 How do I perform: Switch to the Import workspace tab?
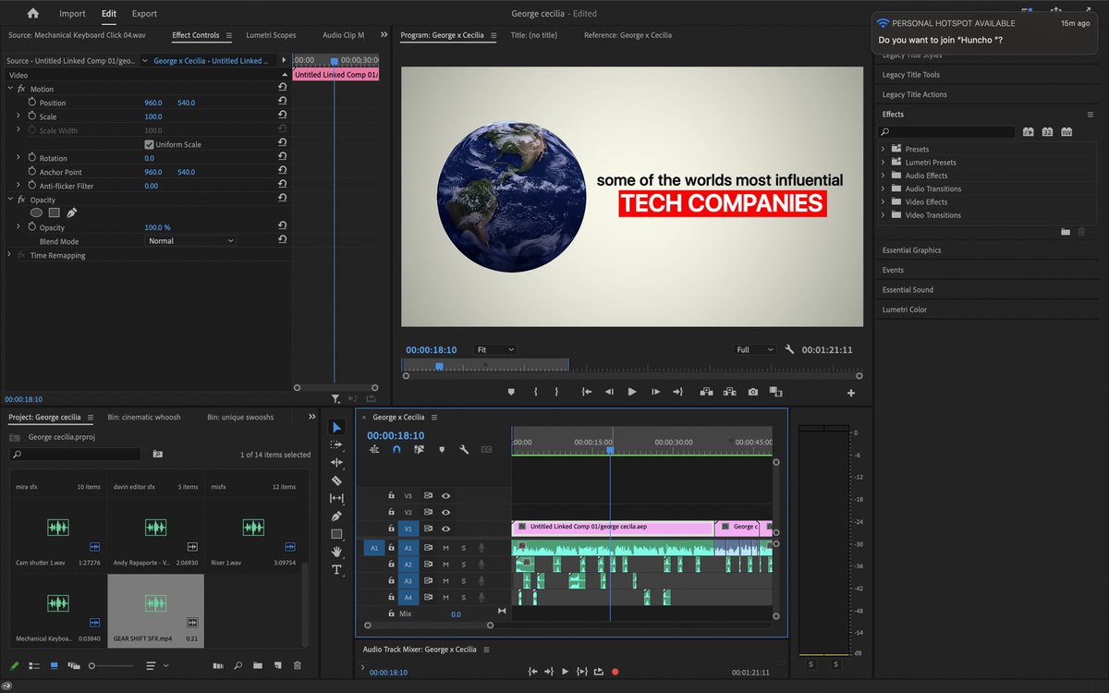click(x=72, y=14)
